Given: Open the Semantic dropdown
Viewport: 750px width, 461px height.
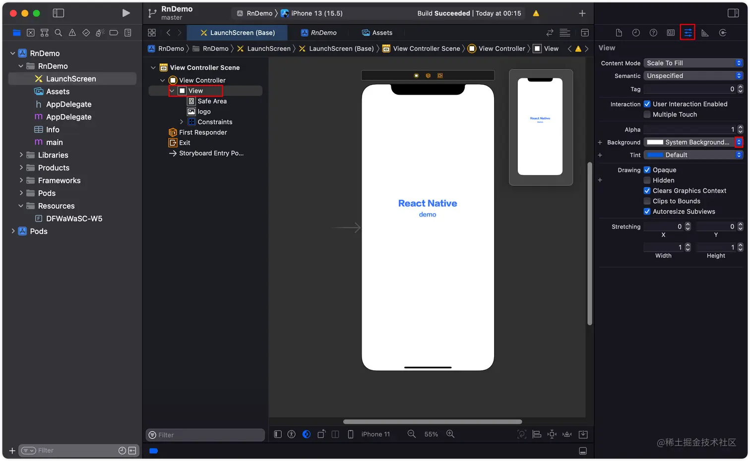Looking at the screenshot, I should pyautogui.click(x=693, y=76).
